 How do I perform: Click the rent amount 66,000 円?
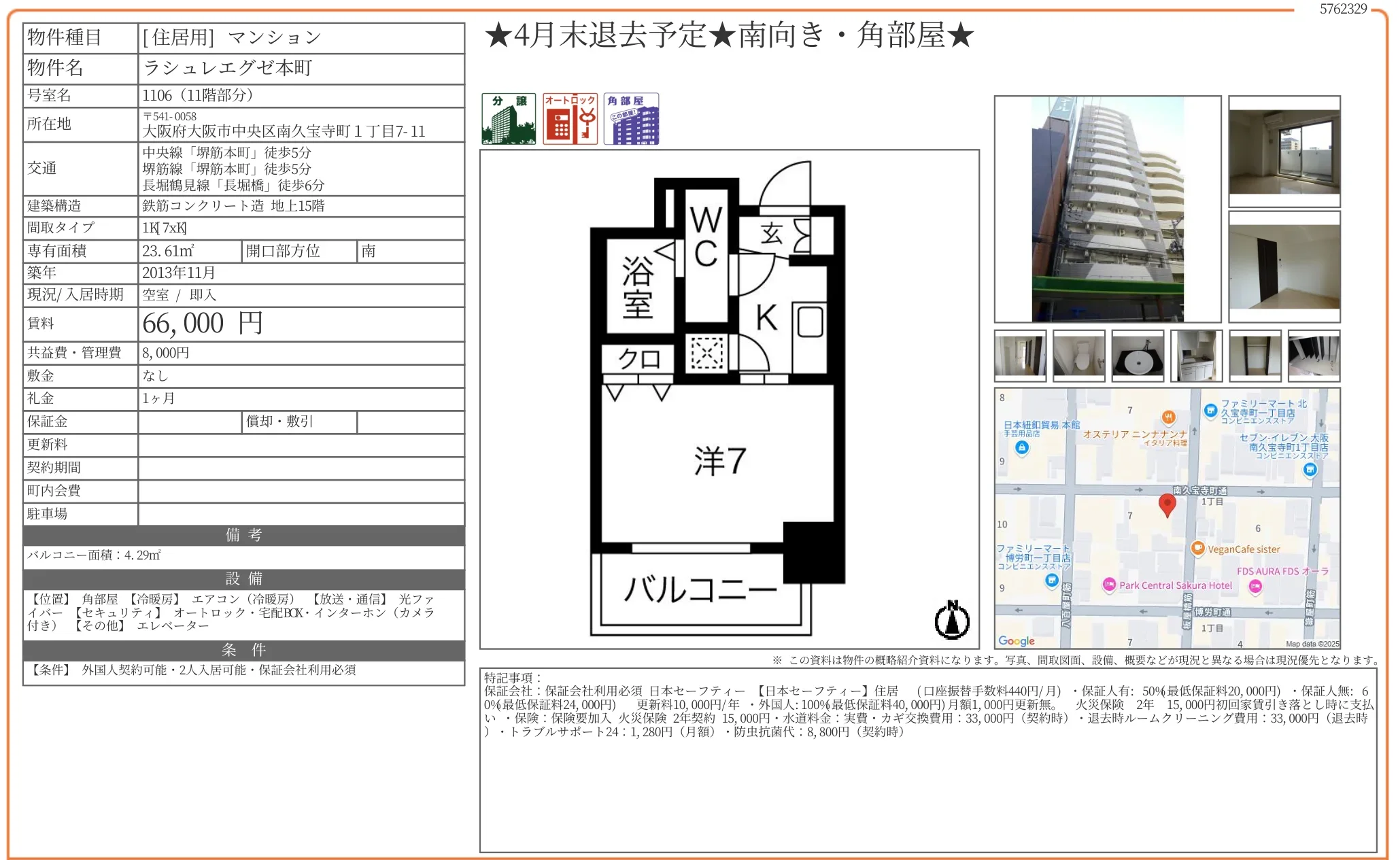coord(202,324)
